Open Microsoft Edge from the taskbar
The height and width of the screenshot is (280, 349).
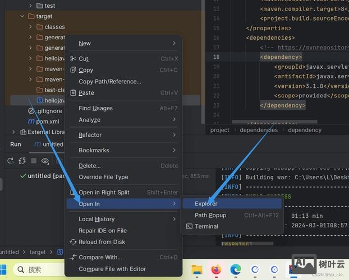(236, 270)
